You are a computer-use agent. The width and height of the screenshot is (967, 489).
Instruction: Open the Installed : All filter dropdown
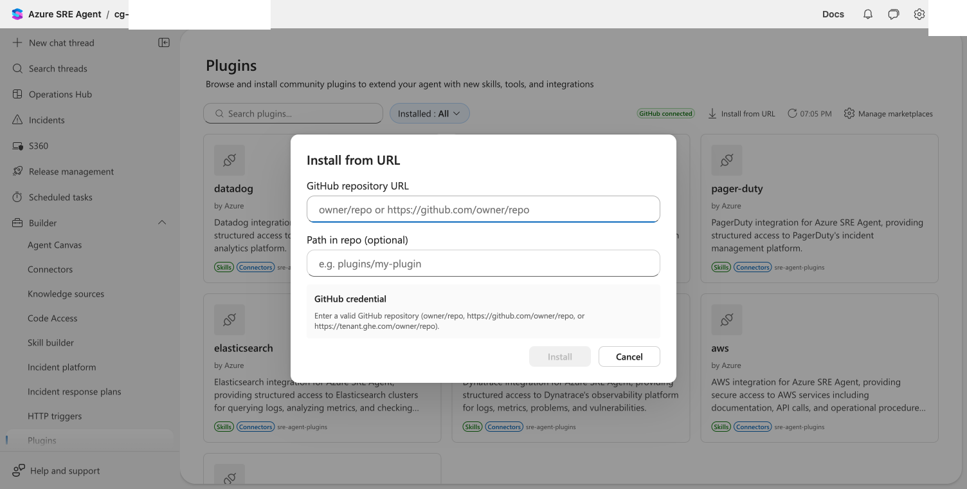[429, 113]
